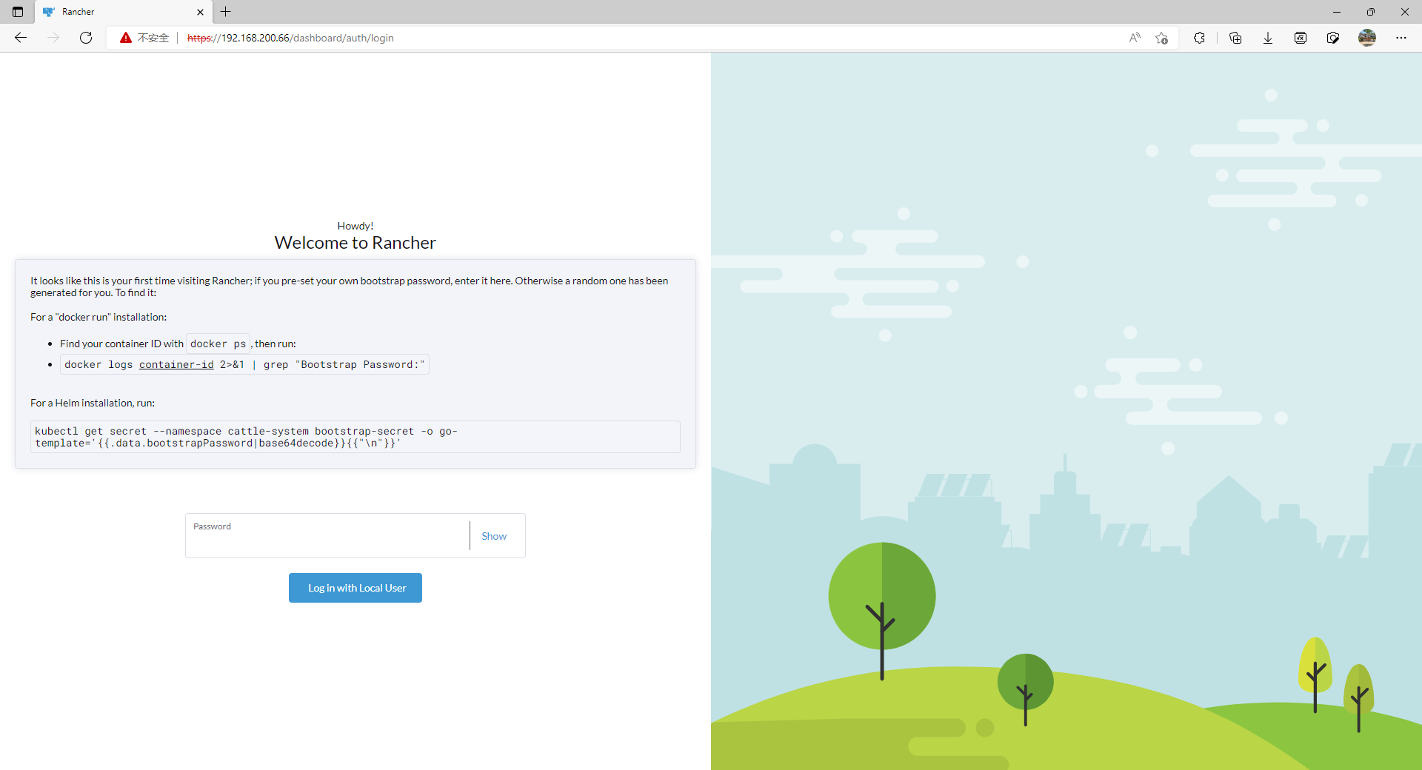1422x770 pixels.
Task: Open the Settings and more menu
Action: (1401, 38)
